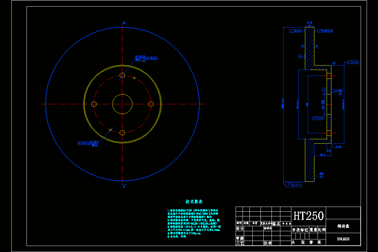The height and width of the screenshot is (252, 378).
Task: Select the 1×45° chamfer annotation
Action: coord(339,90)
